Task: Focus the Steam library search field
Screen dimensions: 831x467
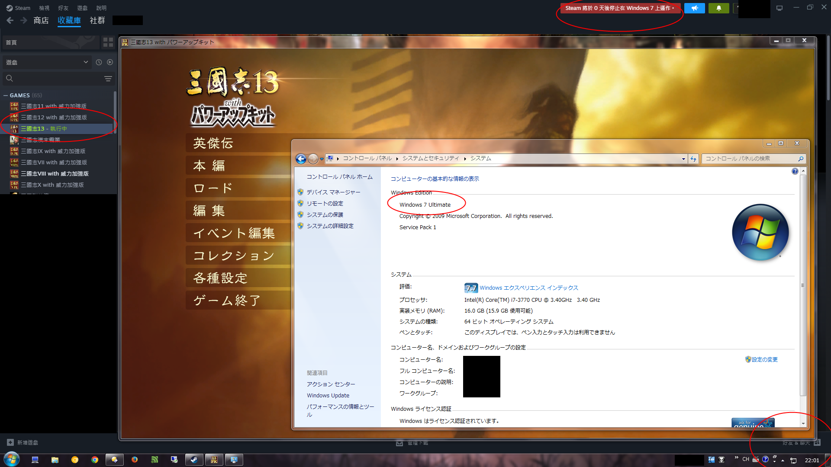Action: pos(52,78)
